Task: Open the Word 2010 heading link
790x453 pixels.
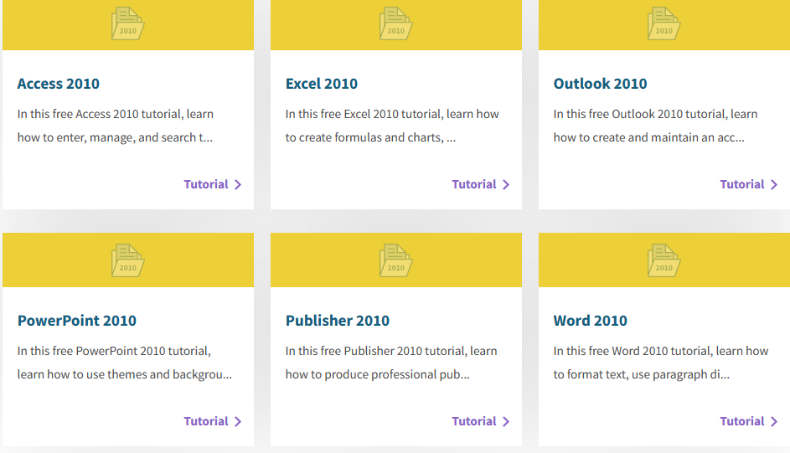Action: coord(591,321)
